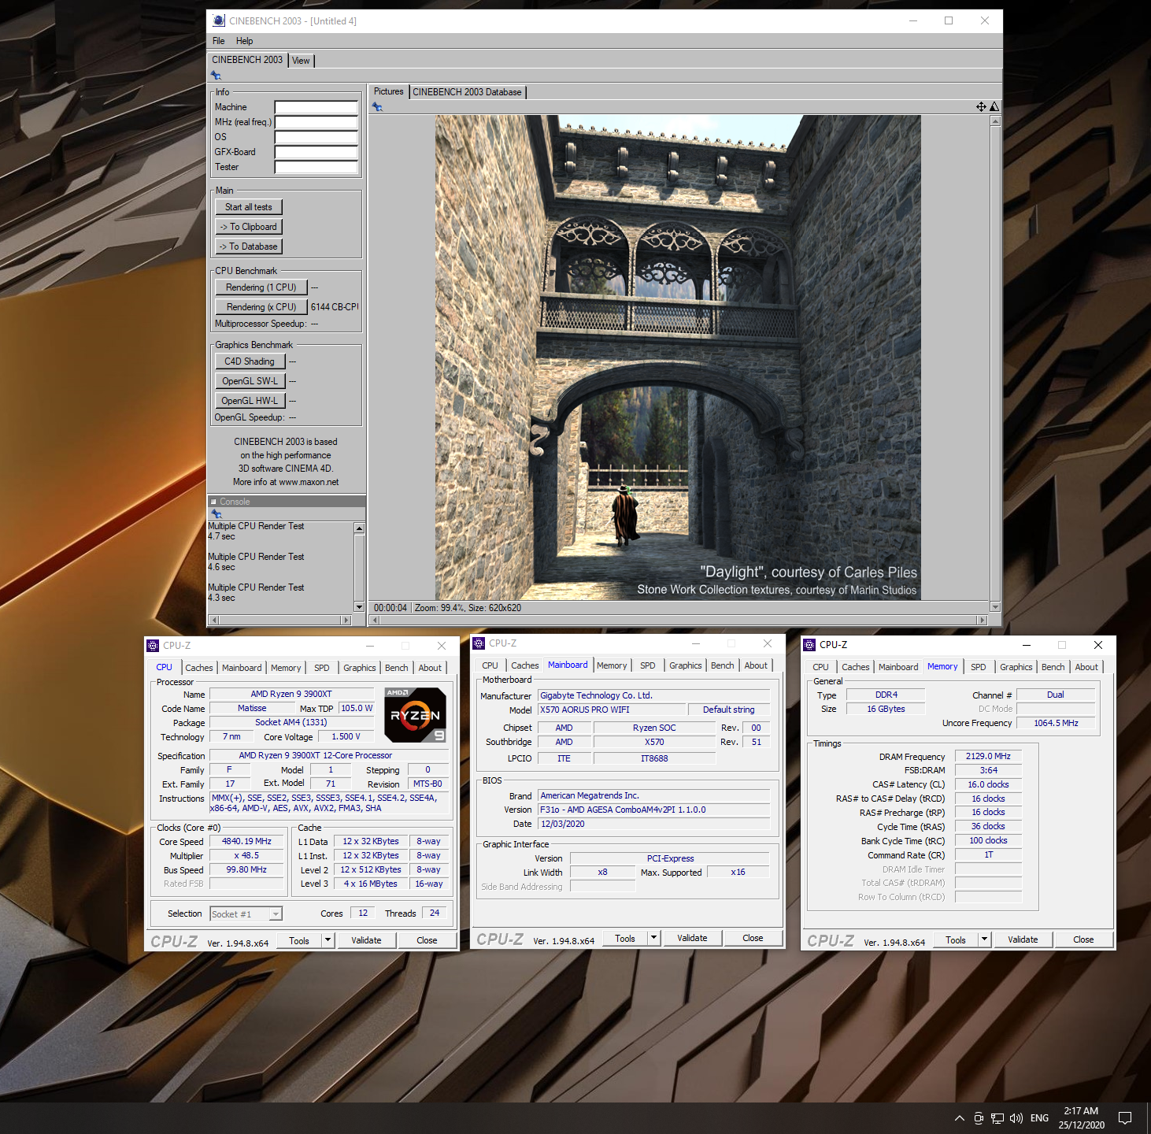1151x1134 pixels.
Task: Click Tools button in CPU-Z Memory window
Action: [x=956, y=939]
